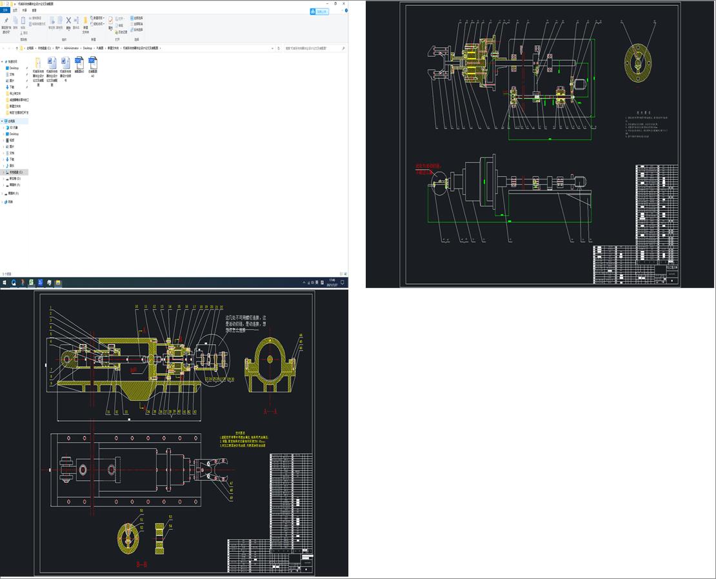Click the Windows Start button on taskbar

pos(4,283)
